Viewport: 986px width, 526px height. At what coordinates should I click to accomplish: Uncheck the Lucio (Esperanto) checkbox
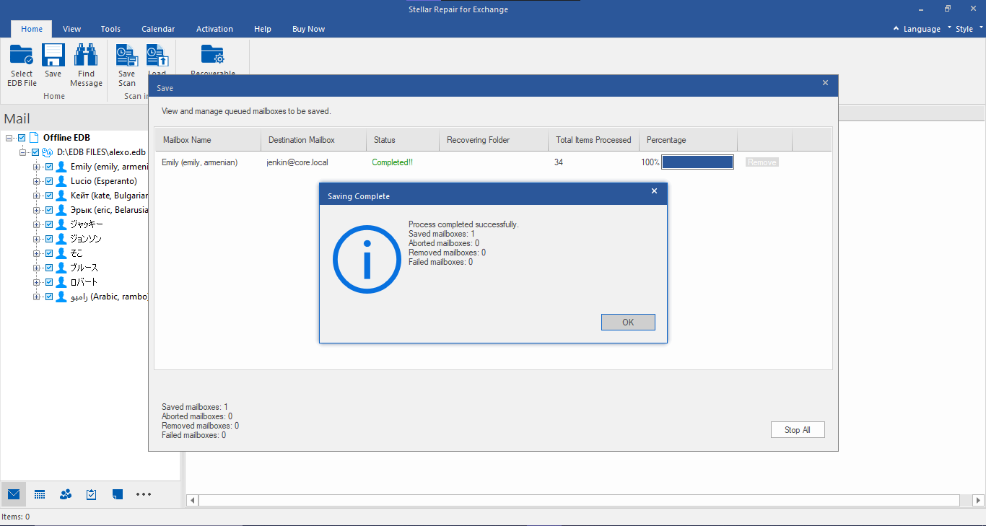point(49,181)
